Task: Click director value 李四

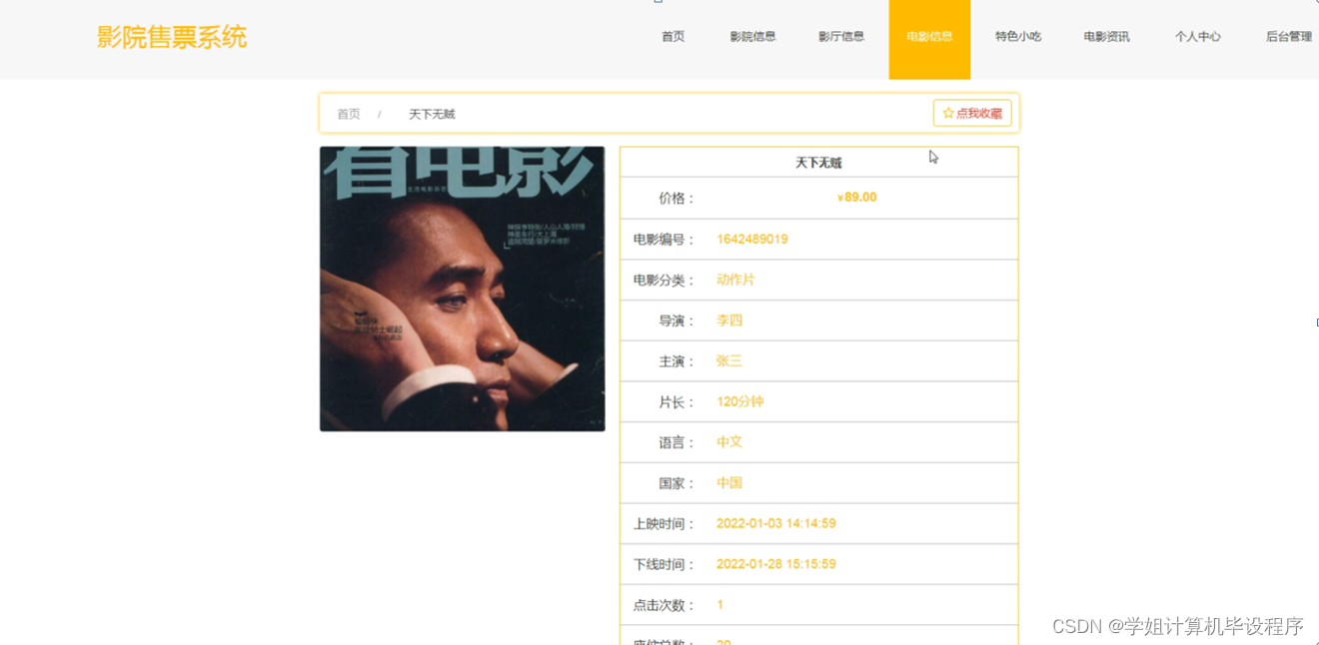Action: [x=729, y=321]
